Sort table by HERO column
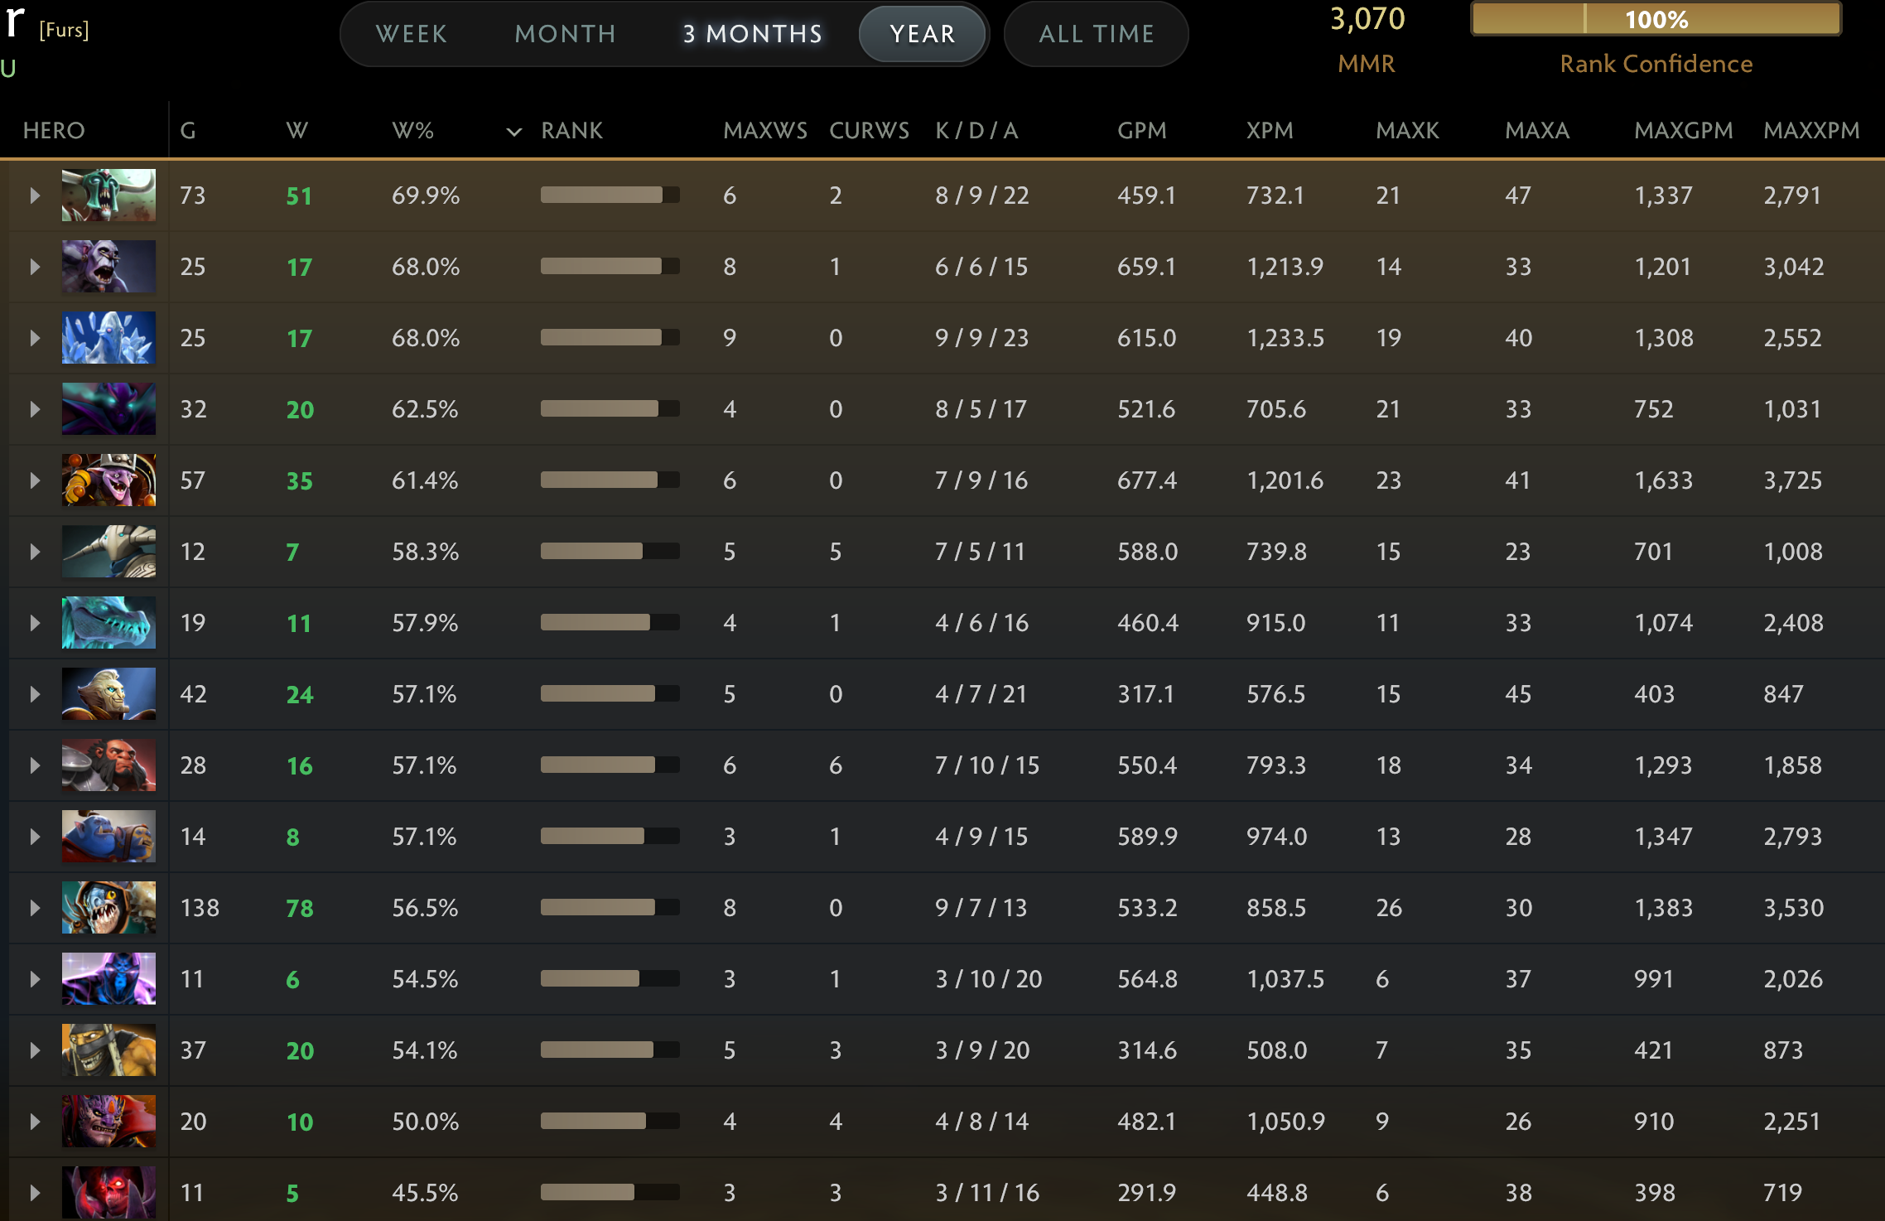Screen dimensions: 1885x1221 pyautogui.click(x=54, y=130)
